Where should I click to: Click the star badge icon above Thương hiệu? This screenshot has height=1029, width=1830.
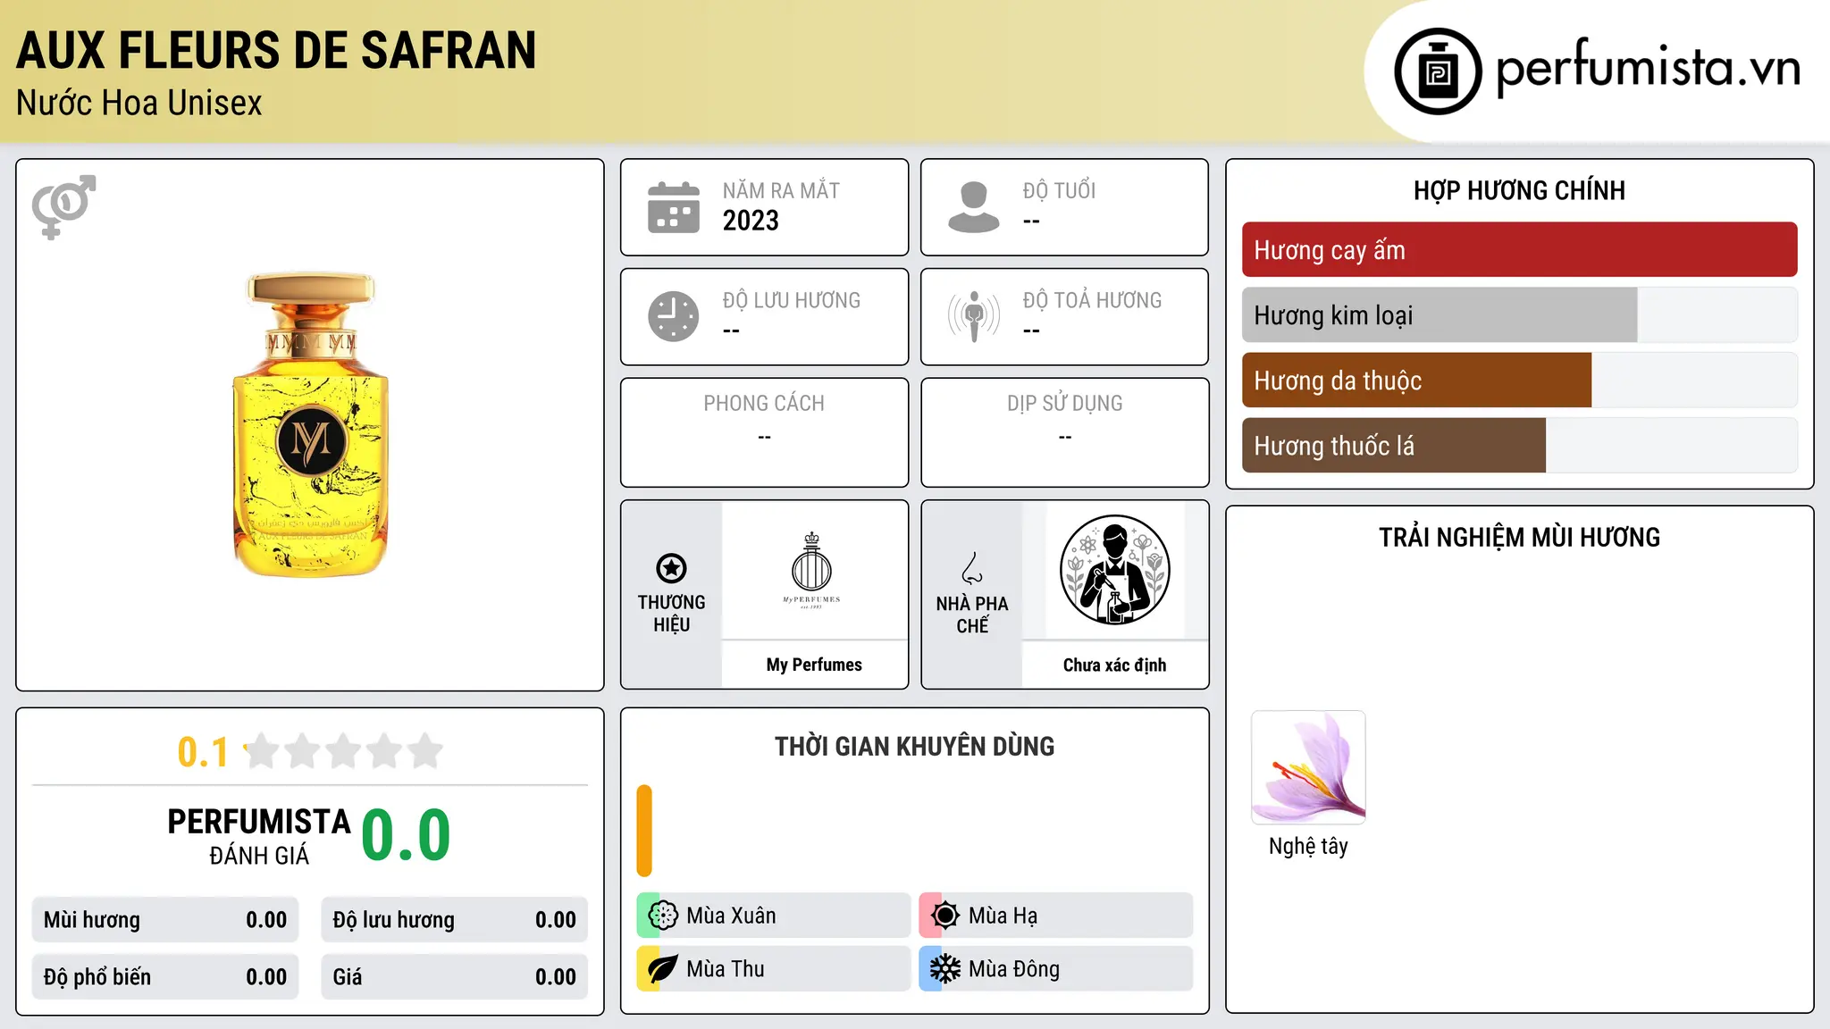tap(671, 568)
